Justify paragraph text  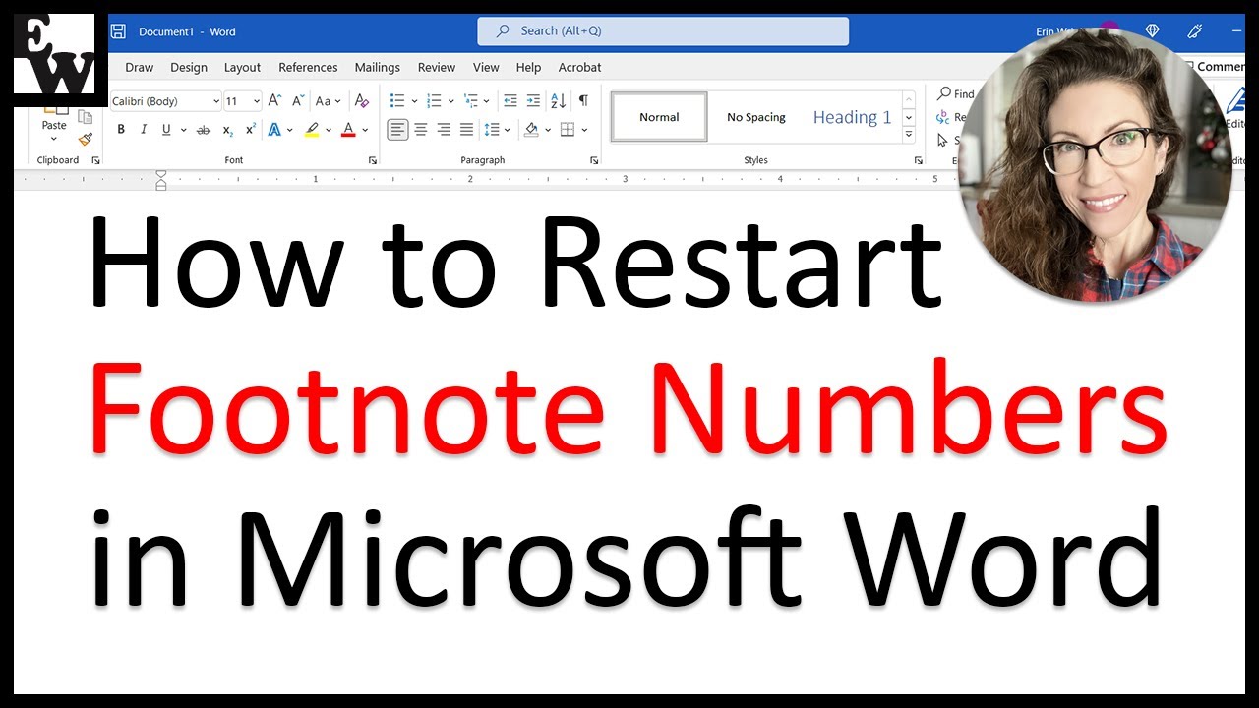[x=466, y=130]
